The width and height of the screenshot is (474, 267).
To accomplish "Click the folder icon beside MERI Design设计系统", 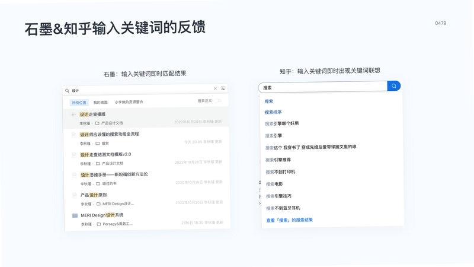I will [75, 215].
